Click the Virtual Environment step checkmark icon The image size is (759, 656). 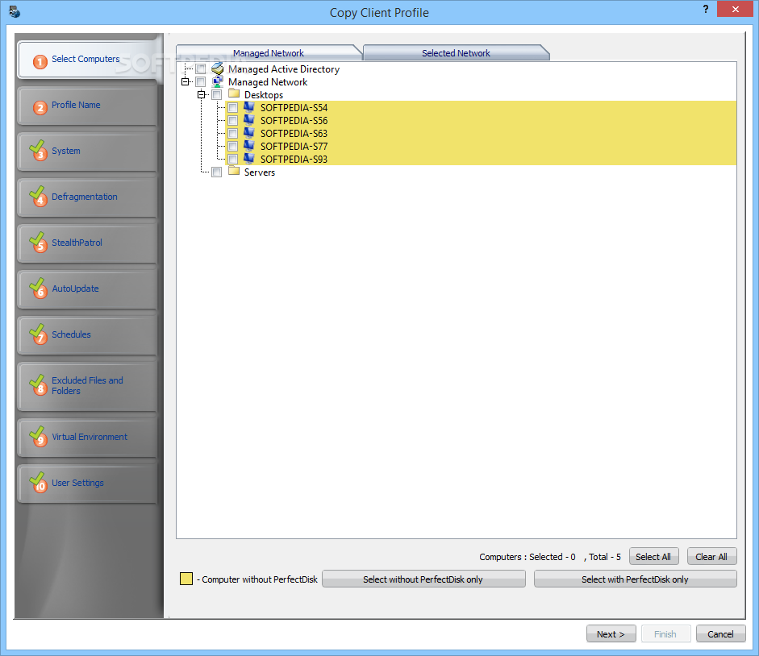pos(38,436)
